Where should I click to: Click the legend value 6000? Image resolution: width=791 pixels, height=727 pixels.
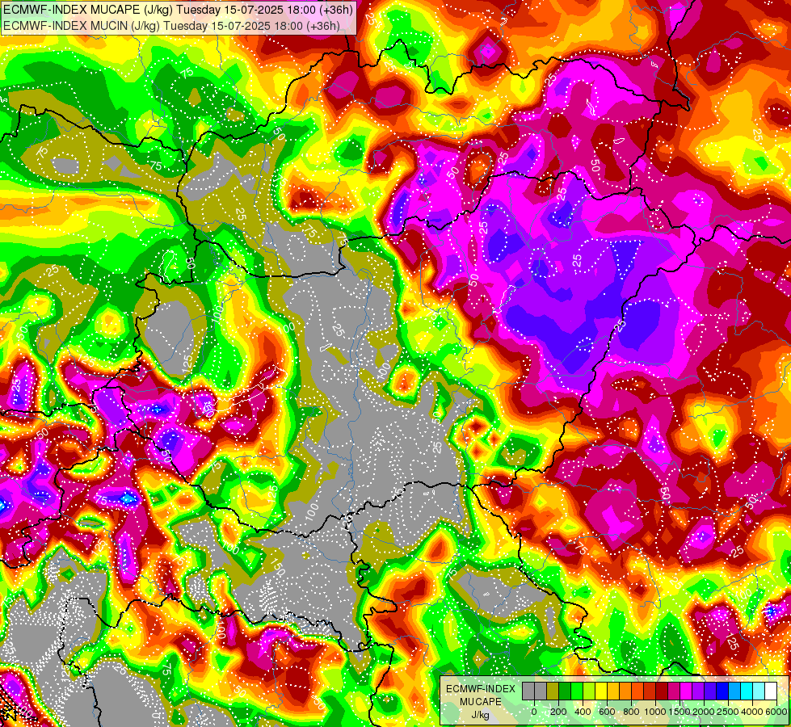tap(776, 712)
